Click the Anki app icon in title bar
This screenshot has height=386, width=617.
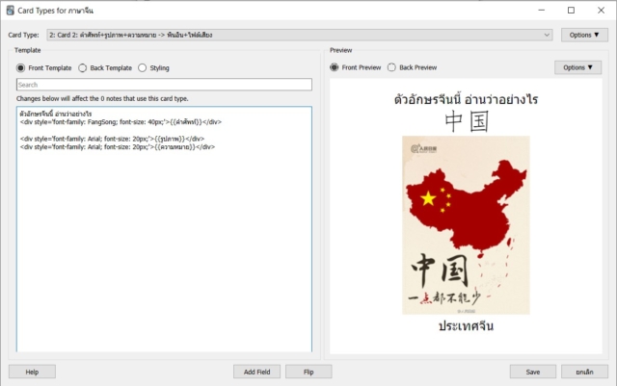(x=11, y=11)
